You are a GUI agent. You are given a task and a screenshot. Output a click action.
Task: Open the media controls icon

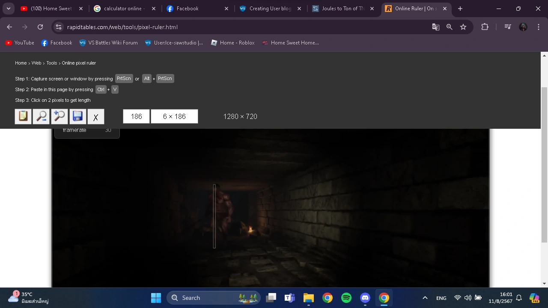508,27
